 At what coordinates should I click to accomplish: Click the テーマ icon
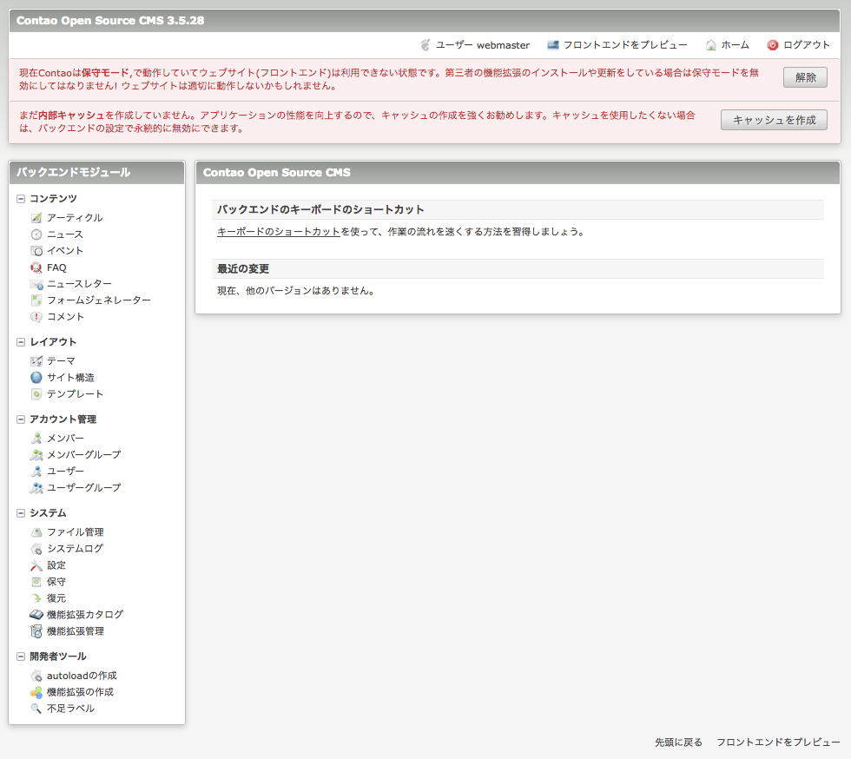(36, 361)
